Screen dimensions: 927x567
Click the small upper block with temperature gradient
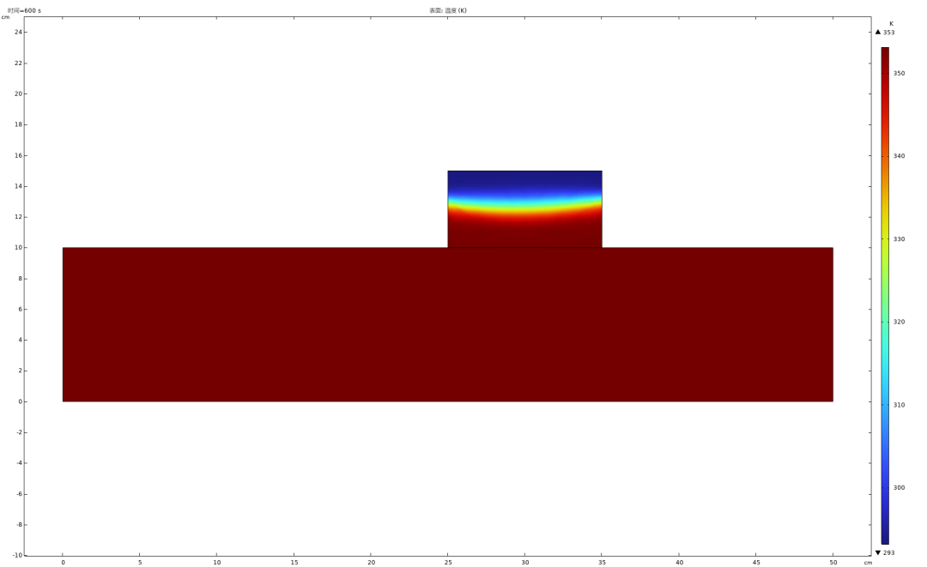point(524,209)
